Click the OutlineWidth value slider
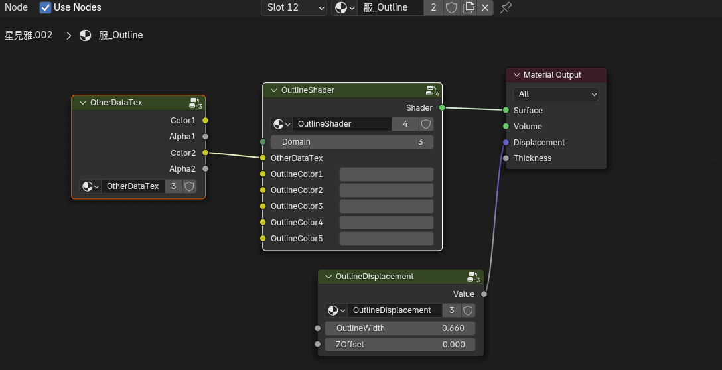 pyautogui.click(x=399, y=328)
